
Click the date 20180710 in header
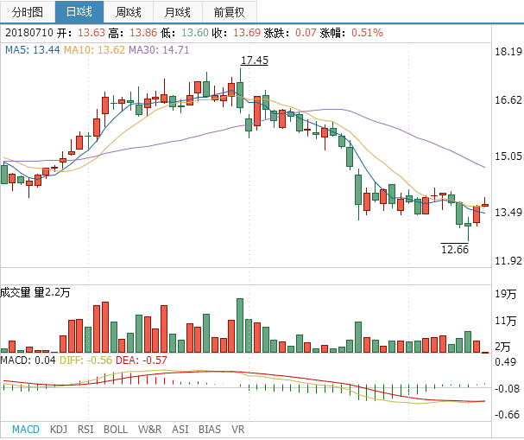pos(29,33)
